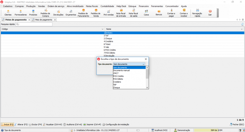Select the Vale row in the table
The width and height of the screenshot is (245, 132).
click(x=123, y=47)
